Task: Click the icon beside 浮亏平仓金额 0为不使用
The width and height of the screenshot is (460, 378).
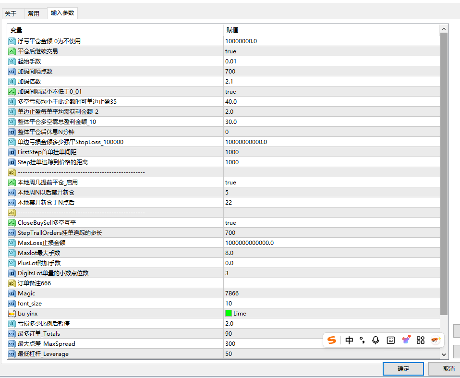Action: (12, 41)
